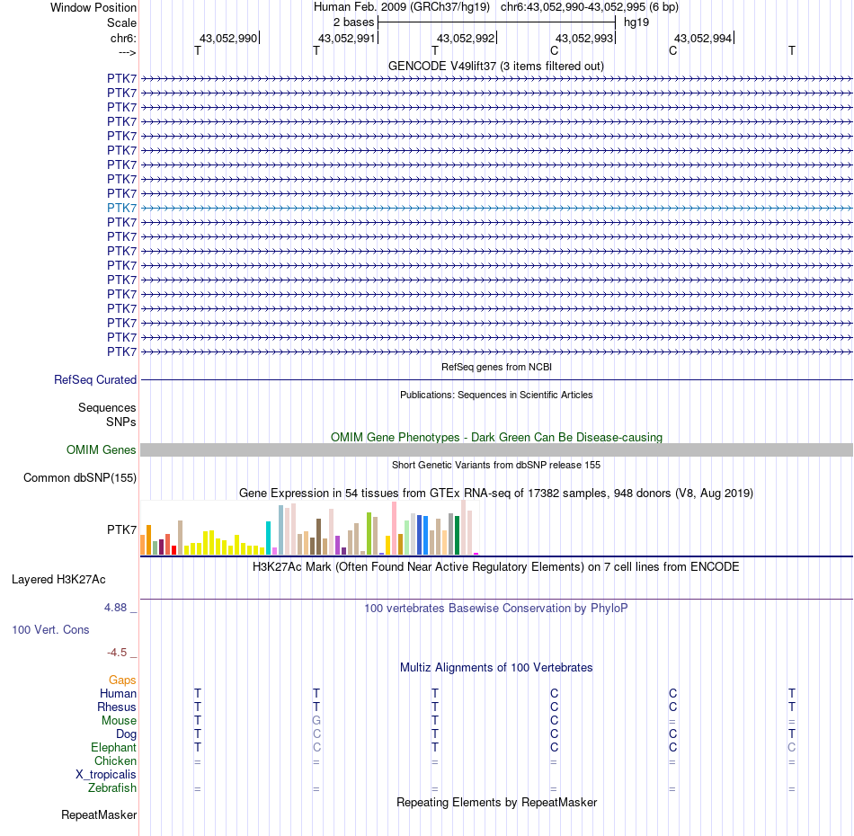Click the 'OMIM Genes' green label
This screenshot has width=854, height=836.
[x=102, y=449]
